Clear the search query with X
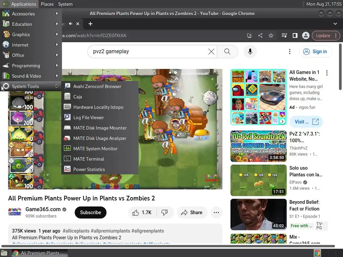The width and height of the screenshot is (343, 257). 211,52
